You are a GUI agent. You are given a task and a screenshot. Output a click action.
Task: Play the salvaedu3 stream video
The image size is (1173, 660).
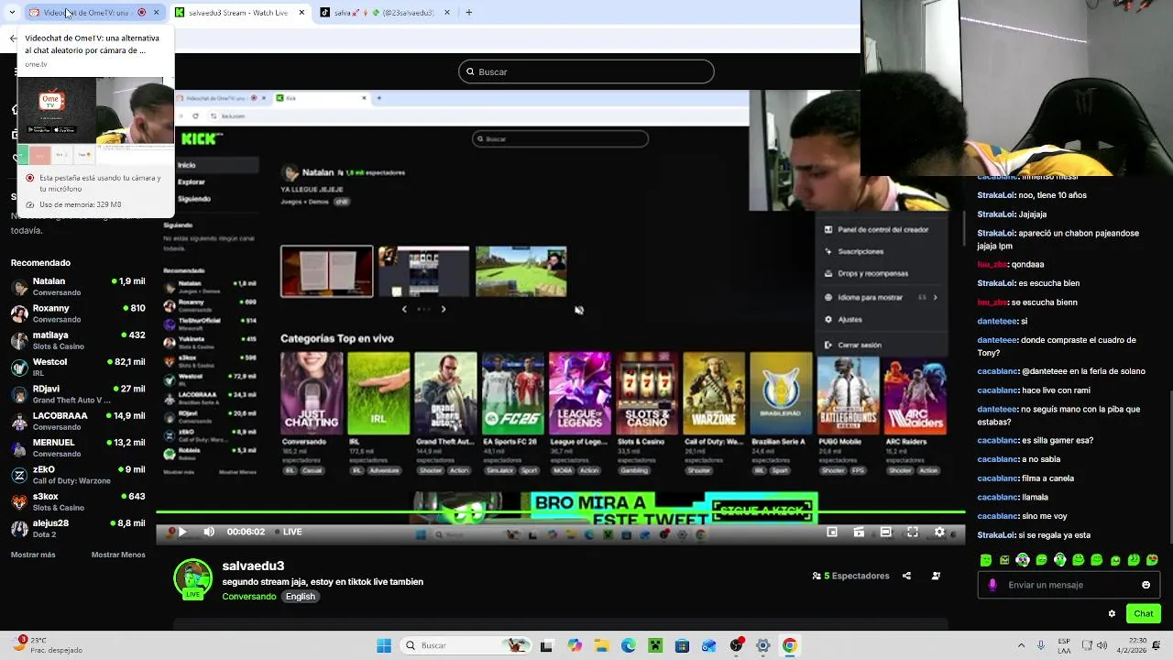point(182,532)
